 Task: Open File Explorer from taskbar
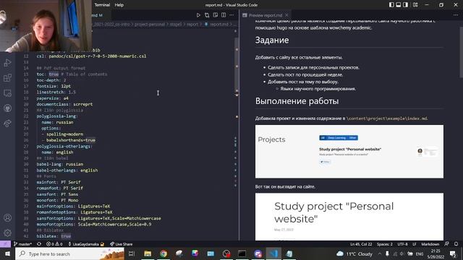tap(148, 253)
